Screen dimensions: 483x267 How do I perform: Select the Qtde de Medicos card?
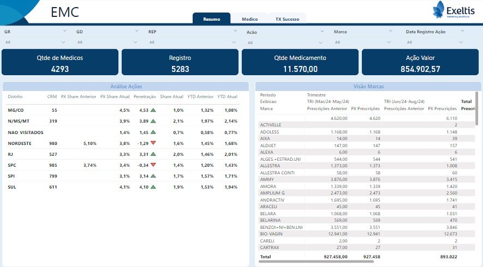click(60, 62)
